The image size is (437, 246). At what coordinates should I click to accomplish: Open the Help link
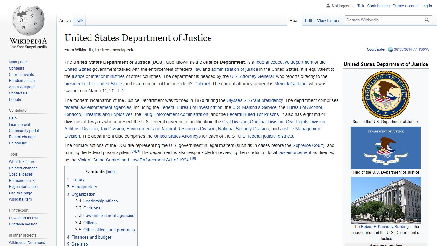point(13,118)
